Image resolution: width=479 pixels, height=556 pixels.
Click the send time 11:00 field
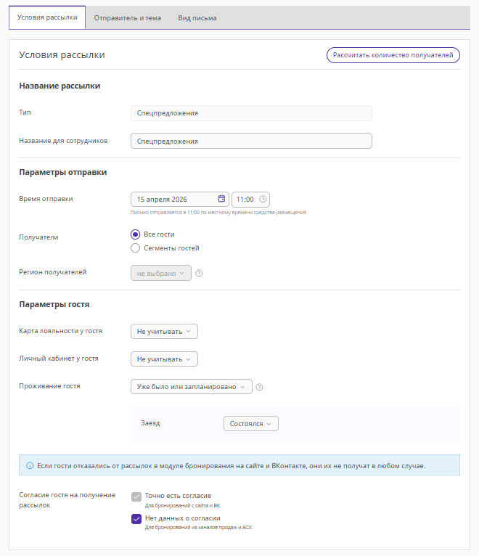point(245,199)
